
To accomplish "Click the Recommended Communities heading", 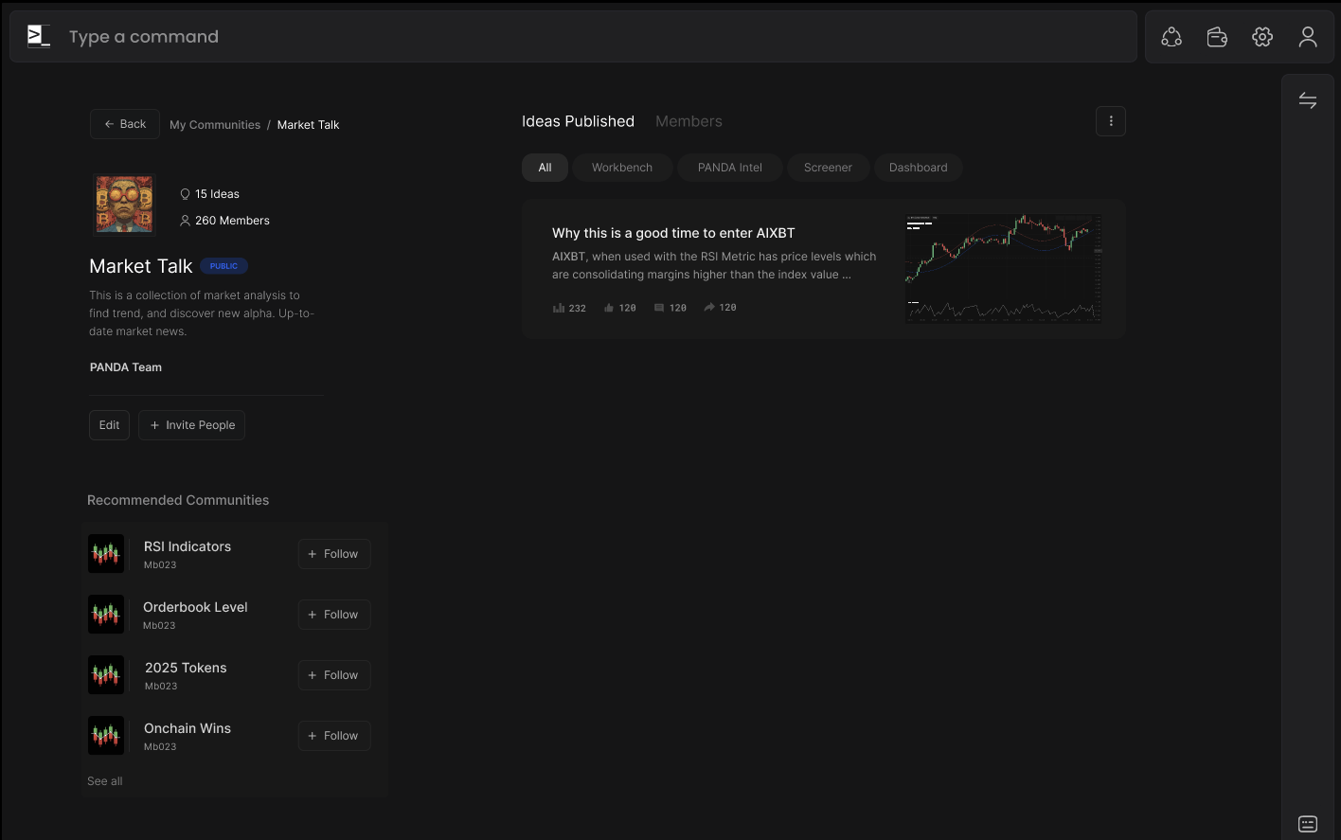I will point(178,500).
